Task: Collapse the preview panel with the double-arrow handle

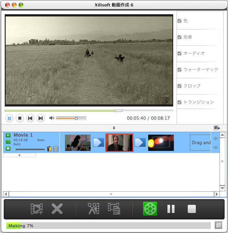Action: [114, 128]
